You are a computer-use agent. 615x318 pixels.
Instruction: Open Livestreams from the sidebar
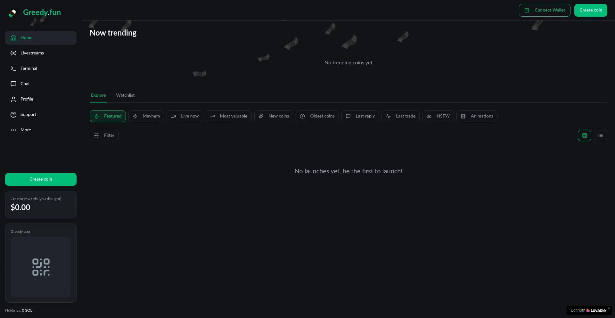[x=32, y=53]
